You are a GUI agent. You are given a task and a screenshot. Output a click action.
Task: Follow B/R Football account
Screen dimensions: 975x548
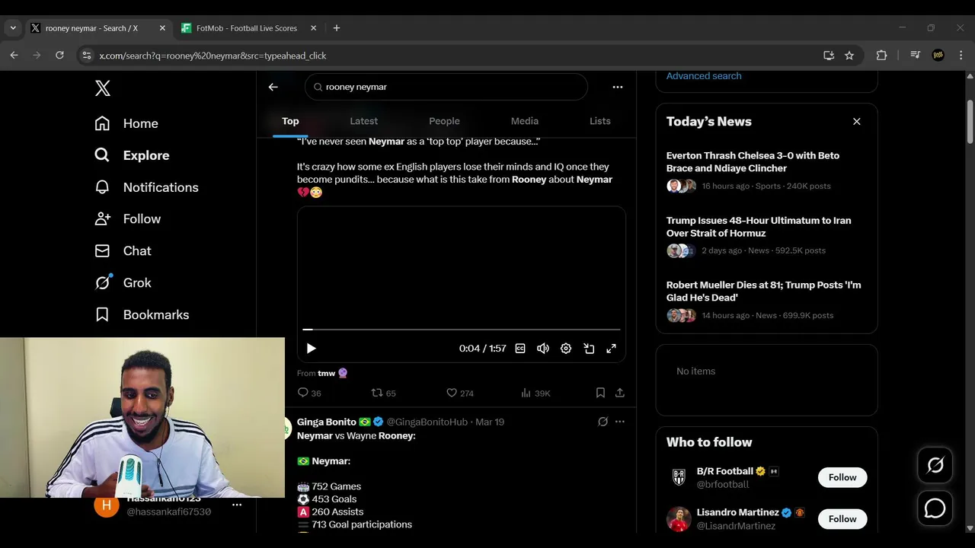click(842, 477)
